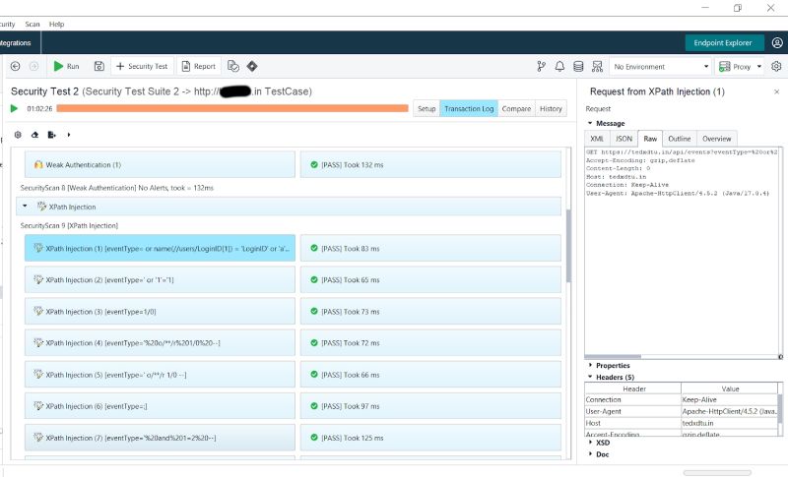Screen dimensions: 788x477
Task: Open the Report button
Action: click(199, 66)
